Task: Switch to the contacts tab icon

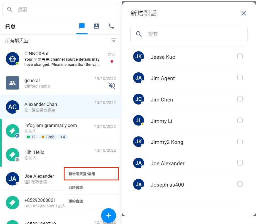Action: [96, 26]
